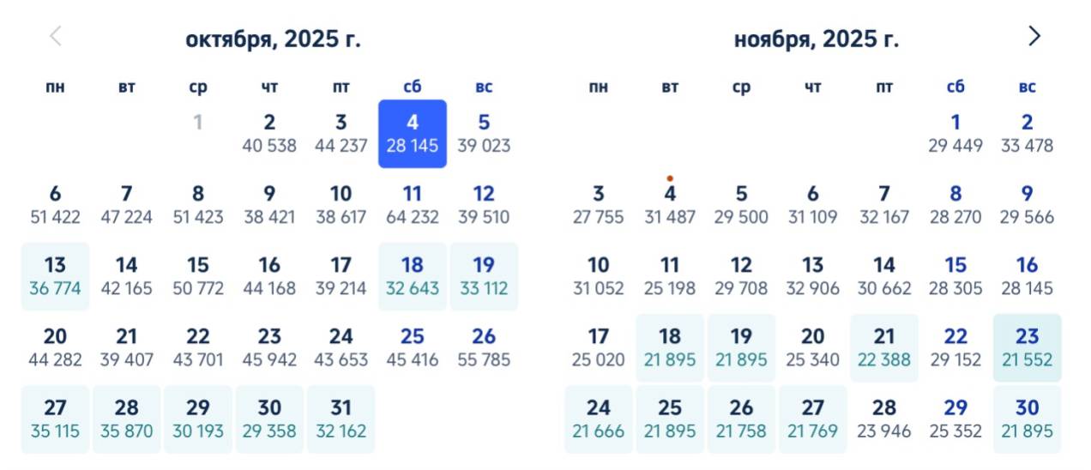Select October 4 priced 28 145

(413, 134)
